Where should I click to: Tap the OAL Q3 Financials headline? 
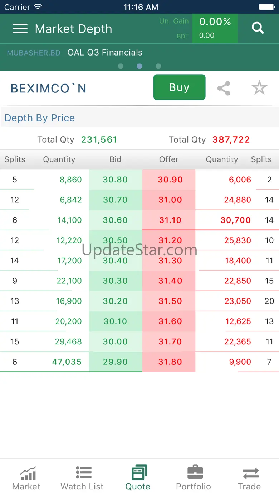pyautogui.click(x=105, y=53)
